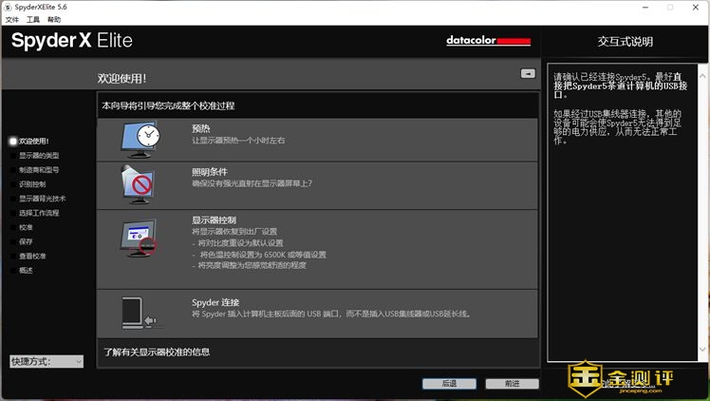Select the 欢迎使用! step indicator
The width and height of the screenshot is (710, 401).
[33, 141]
